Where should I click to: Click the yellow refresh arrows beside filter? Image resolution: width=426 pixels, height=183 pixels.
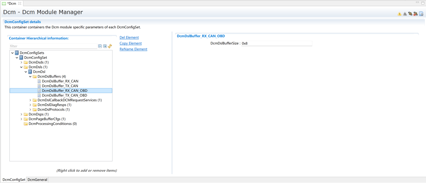click(110, 46)
